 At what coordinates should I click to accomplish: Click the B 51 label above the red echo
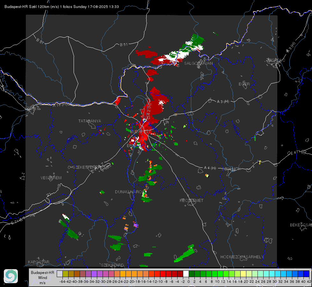point(124,45)
